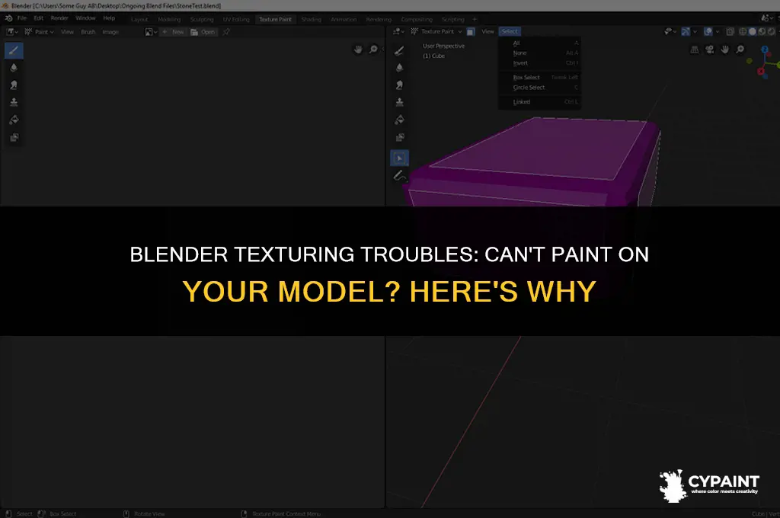
Task: Select the Clone stamp tool in image editor
Action: [x=14, y=102]
